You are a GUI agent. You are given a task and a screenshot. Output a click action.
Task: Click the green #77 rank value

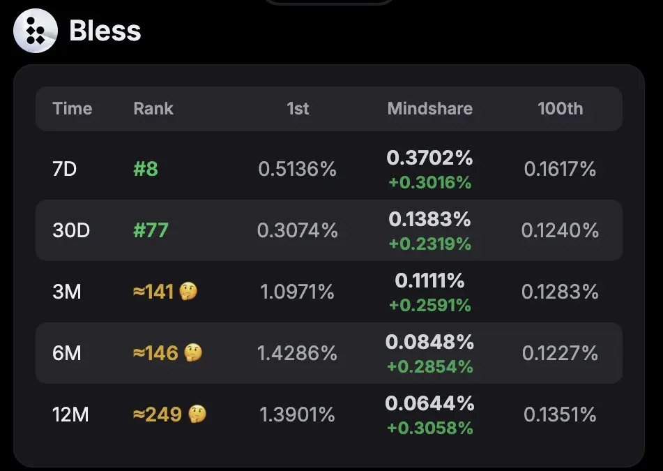click(x=151, y=231)
